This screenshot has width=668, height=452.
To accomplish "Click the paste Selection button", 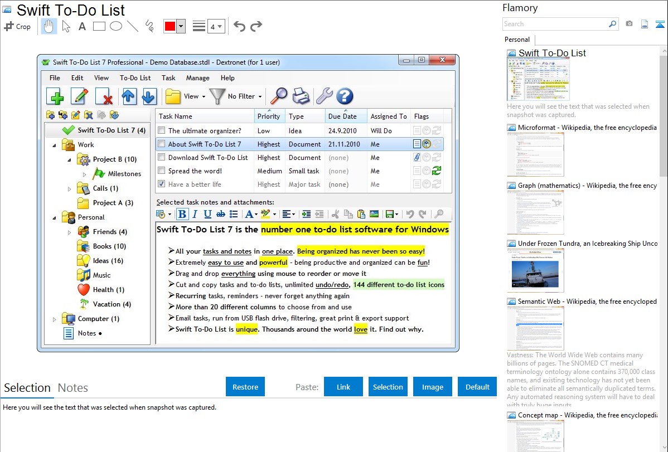I will [388, 387].
